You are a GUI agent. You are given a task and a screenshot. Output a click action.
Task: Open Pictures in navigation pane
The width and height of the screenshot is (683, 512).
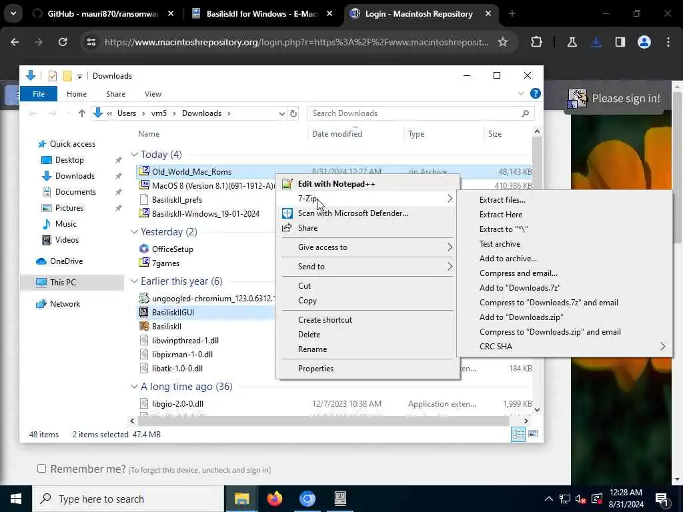point(69,208)
